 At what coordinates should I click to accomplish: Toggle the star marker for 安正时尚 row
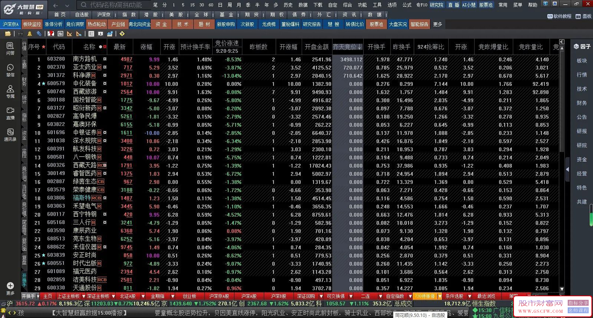click(x=43, y=256)
